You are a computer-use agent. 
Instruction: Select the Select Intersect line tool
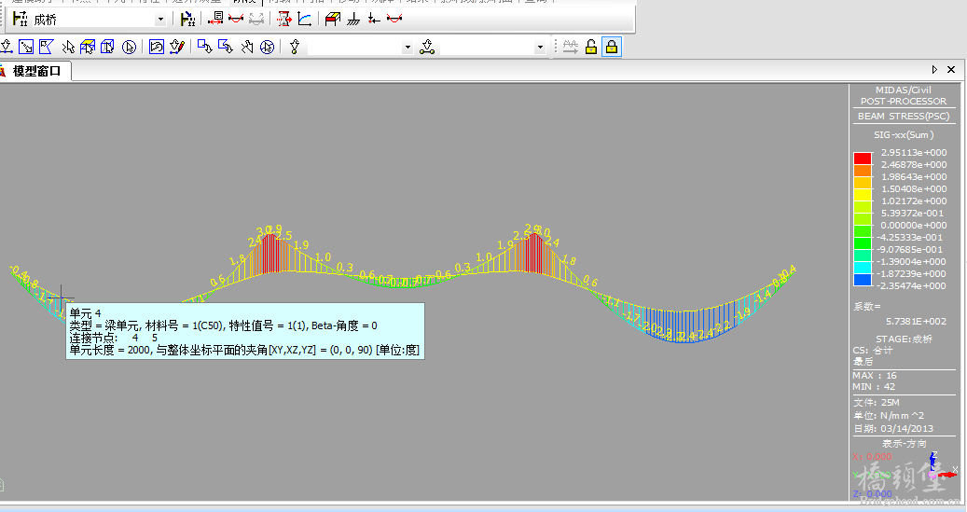[x=68, y=47]
